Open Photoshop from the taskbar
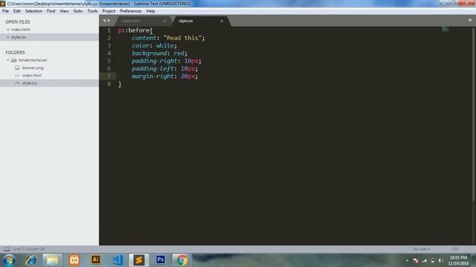The width and height of the screenshot is (476, 267). [x=161, y=260]
